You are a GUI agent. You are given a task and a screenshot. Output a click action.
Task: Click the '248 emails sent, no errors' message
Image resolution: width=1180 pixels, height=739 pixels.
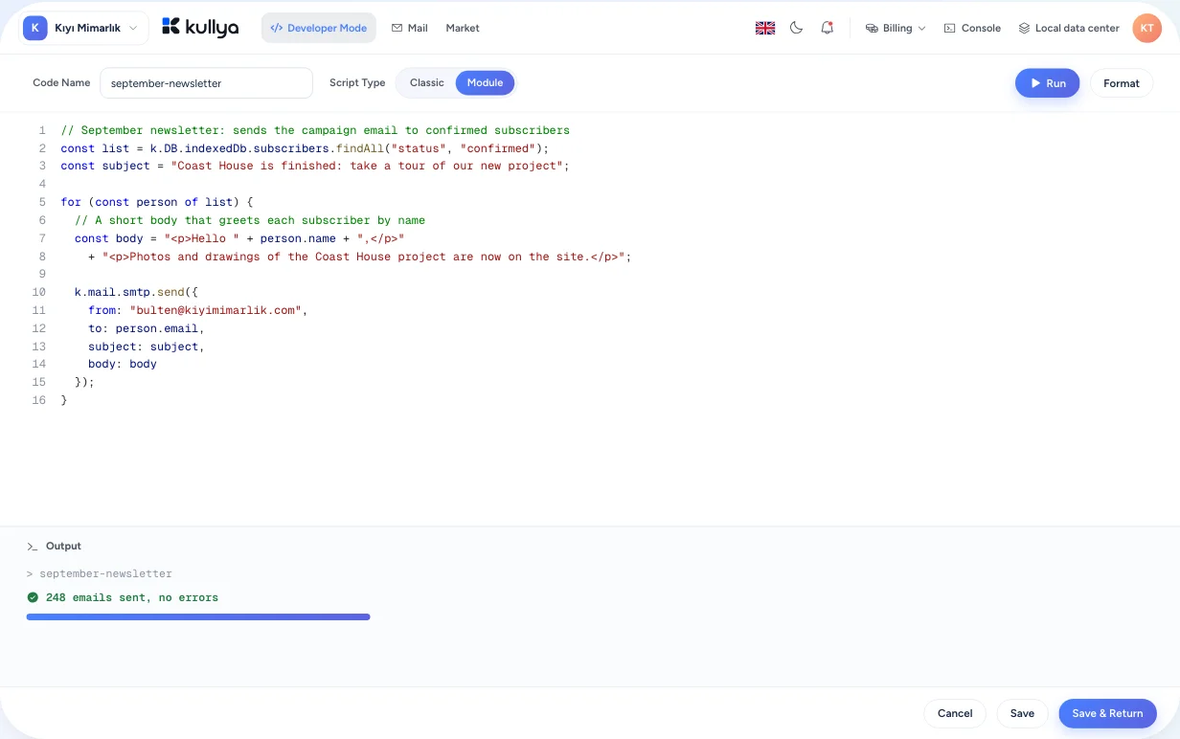pyautogui.click(x=132, y=597)
